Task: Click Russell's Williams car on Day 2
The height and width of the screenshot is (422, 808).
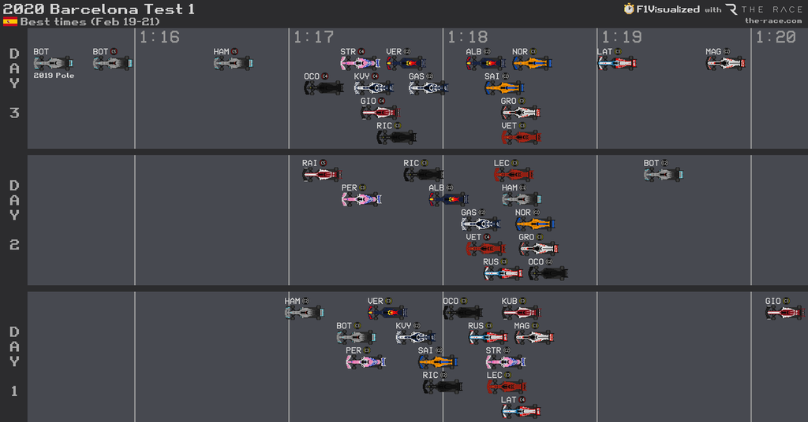Action: click(503, 273)
